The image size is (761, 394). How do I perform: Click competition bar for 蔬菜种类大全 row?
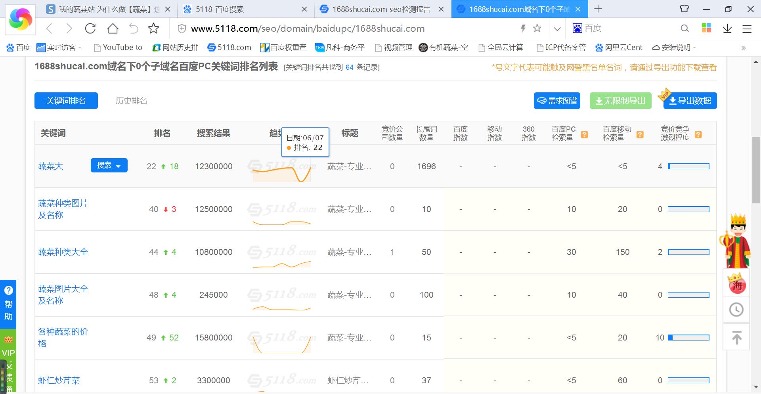pos(688,252)
